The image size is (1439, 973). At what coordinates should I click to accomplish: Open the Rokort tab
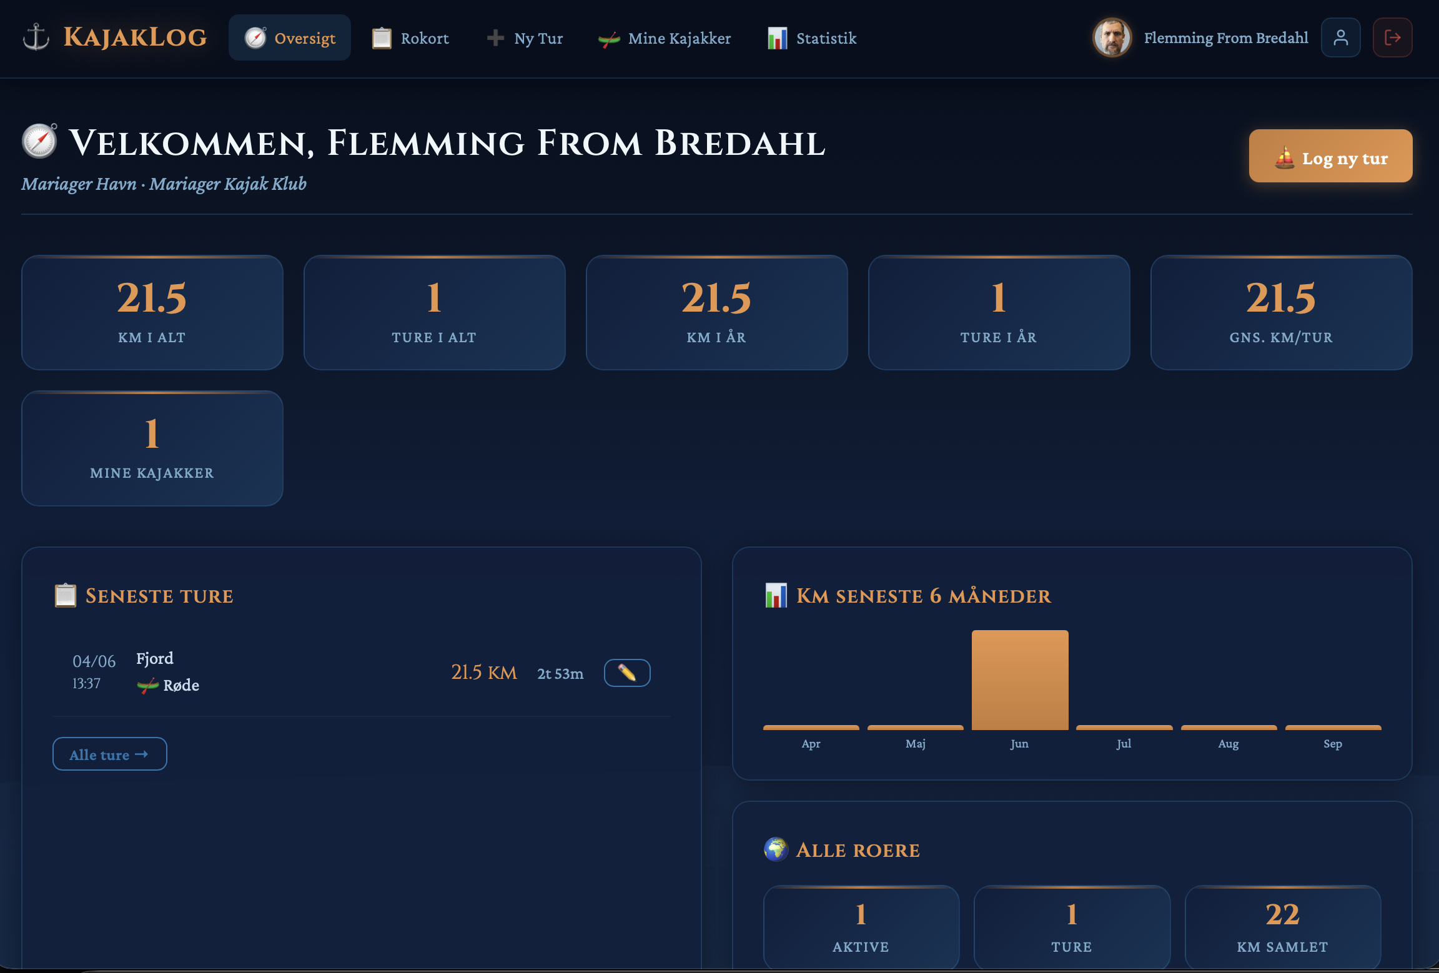(x=410, y=38)
